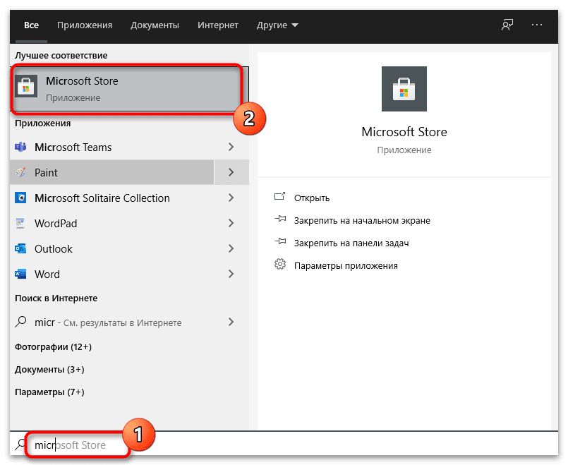This screenshot has width=568, height=465.
Task: Open Microsoft Store best match result
Action: click(129, 89)
